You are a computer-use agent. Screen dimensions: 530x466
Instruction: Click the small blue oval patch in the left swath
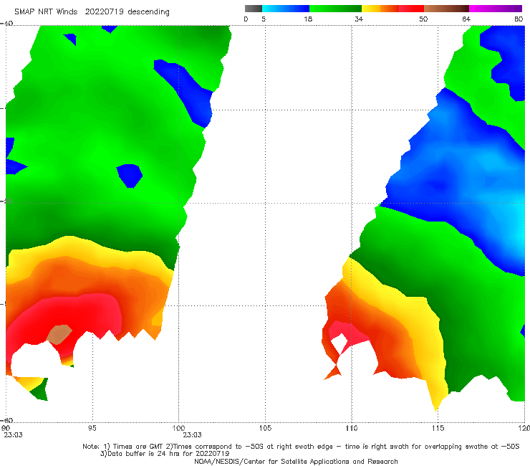pos(129,176)
